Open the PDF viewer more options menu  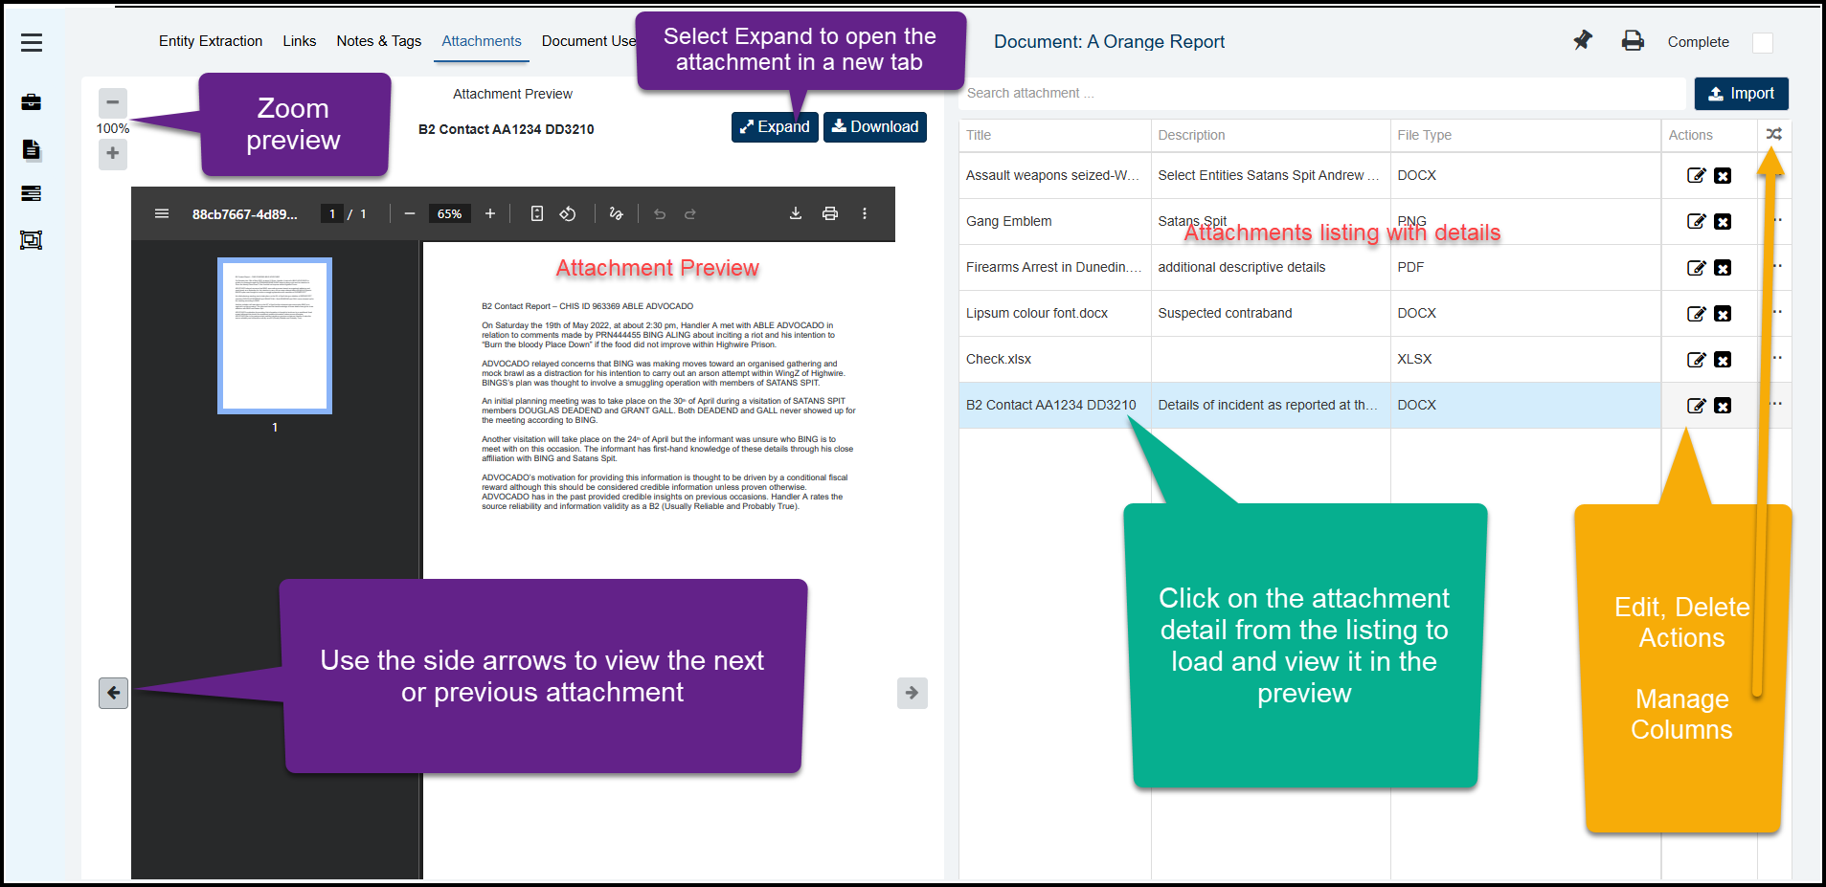[x=864, y=213]
